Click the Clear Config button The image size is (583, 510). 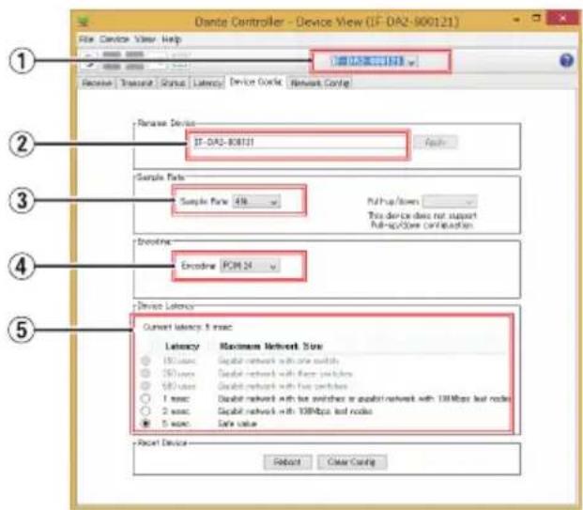pos(352,462)
